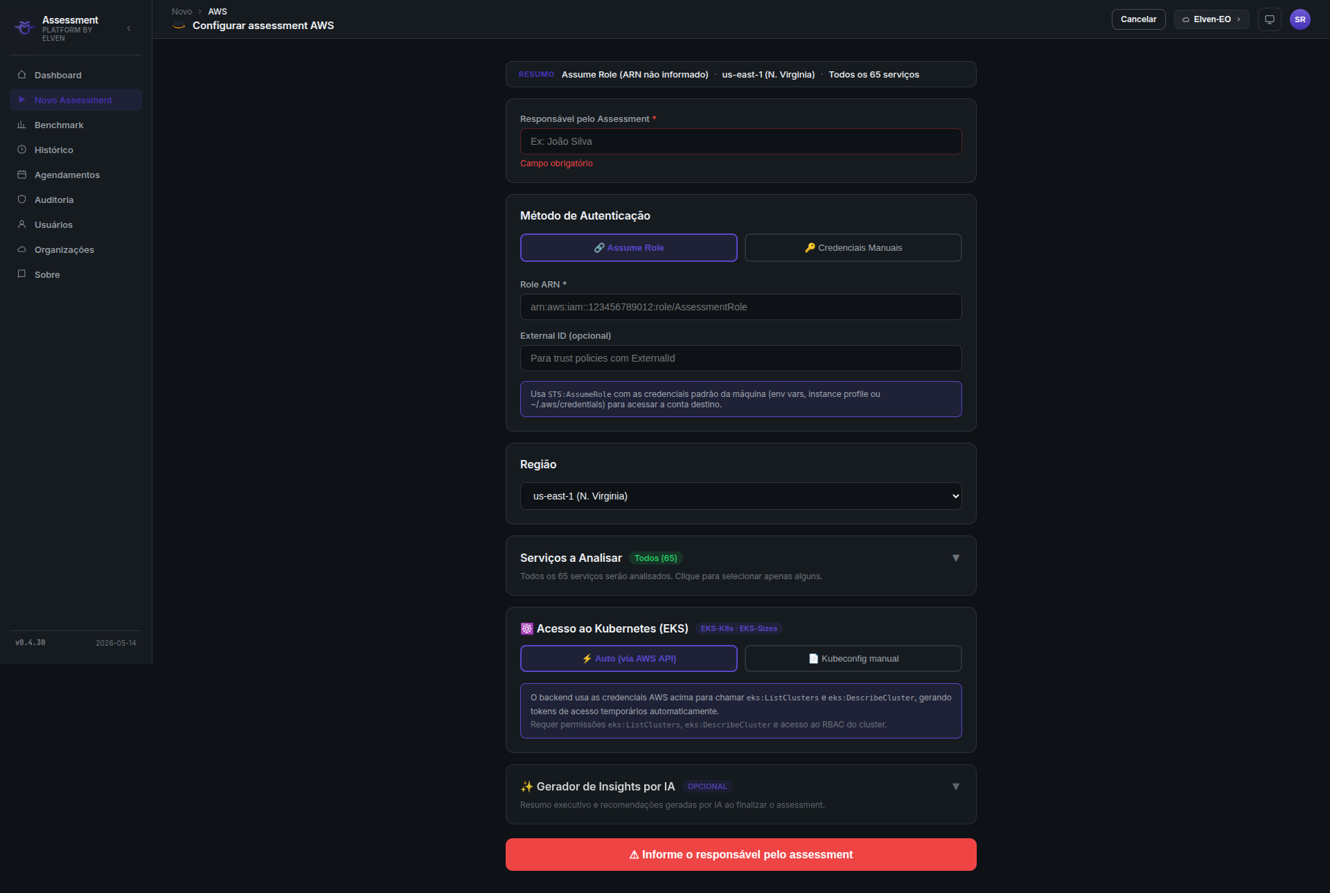Switch to Credenciais Manuais authentication
The width and height of the screenshot is (1330, 893).
point(853,248)
